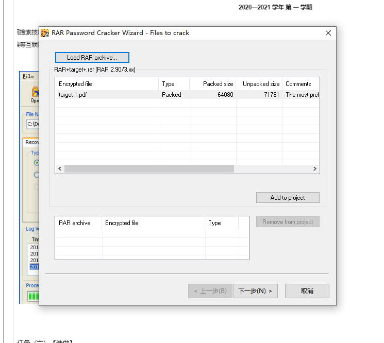This screenshot has height=343, width=384.
Task: Select the second radio button in background window
Action: tap(37, 175)
